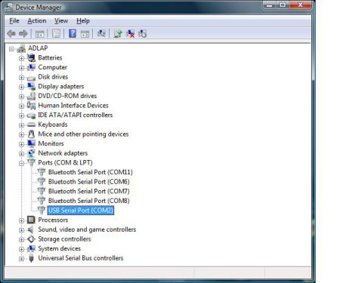Click the Human Interface Devices icon

31,106
